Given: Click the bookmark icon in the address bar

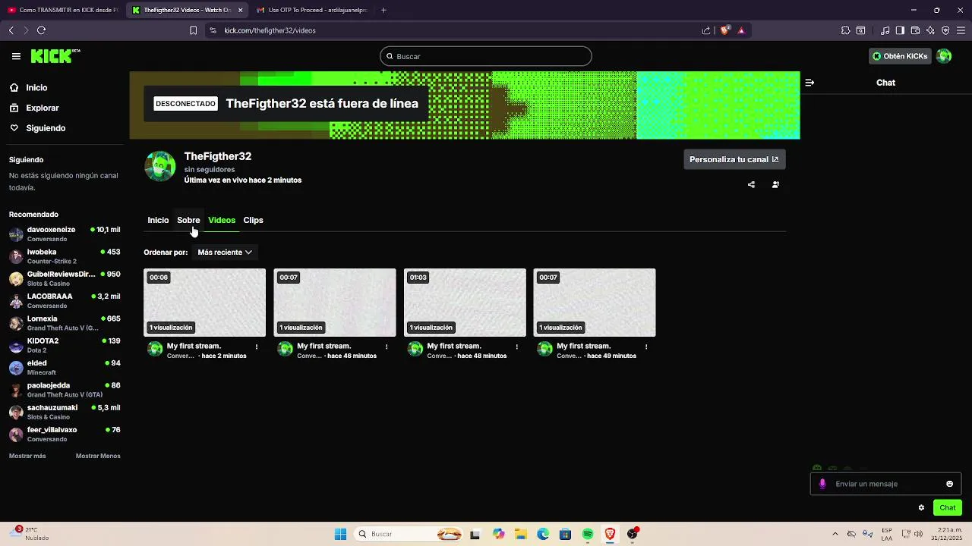Looking at the screenshot, I should coord(193,30).
